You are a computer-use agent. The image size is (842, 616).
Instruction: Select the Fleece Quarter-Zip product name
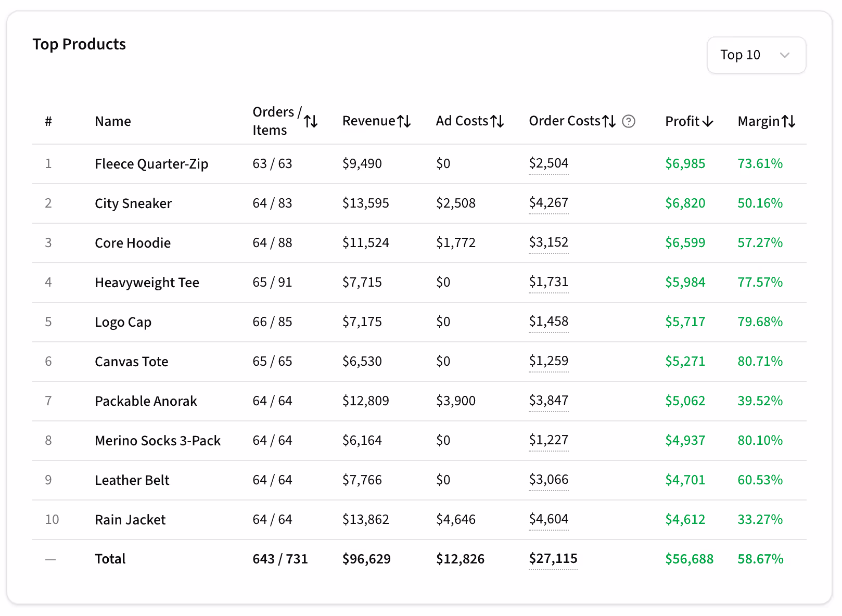click(x=151, y=164)
